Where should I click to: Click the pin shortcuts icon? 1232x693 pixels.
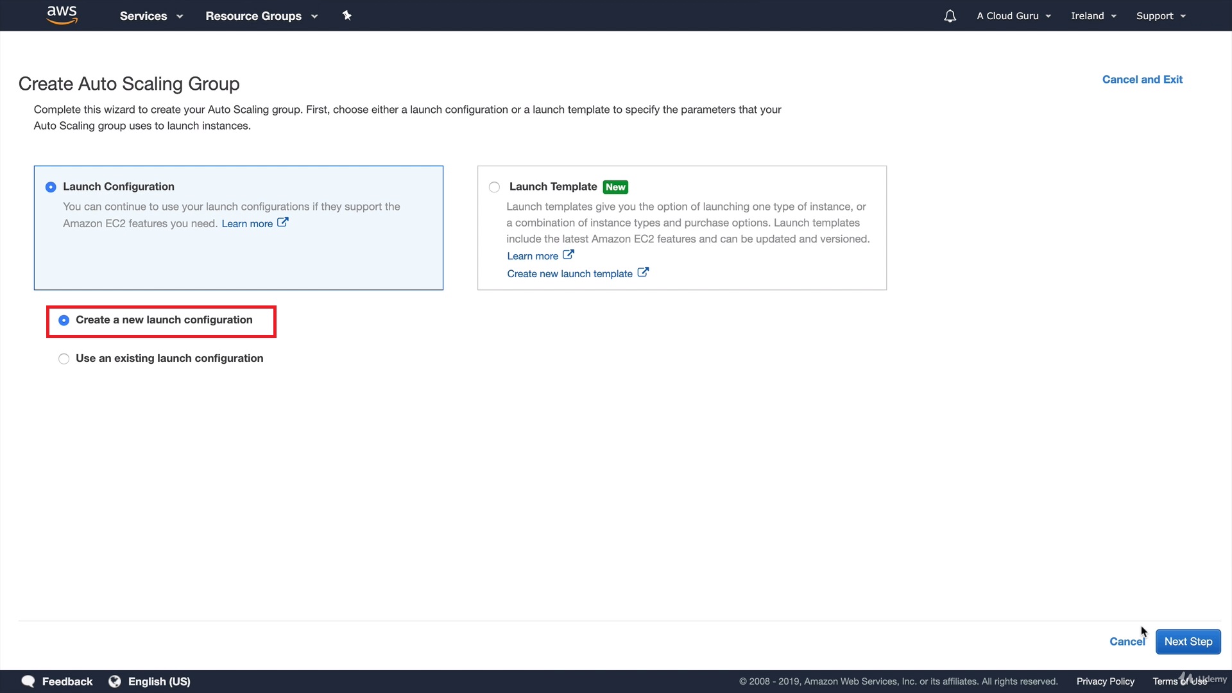point(346,15)
